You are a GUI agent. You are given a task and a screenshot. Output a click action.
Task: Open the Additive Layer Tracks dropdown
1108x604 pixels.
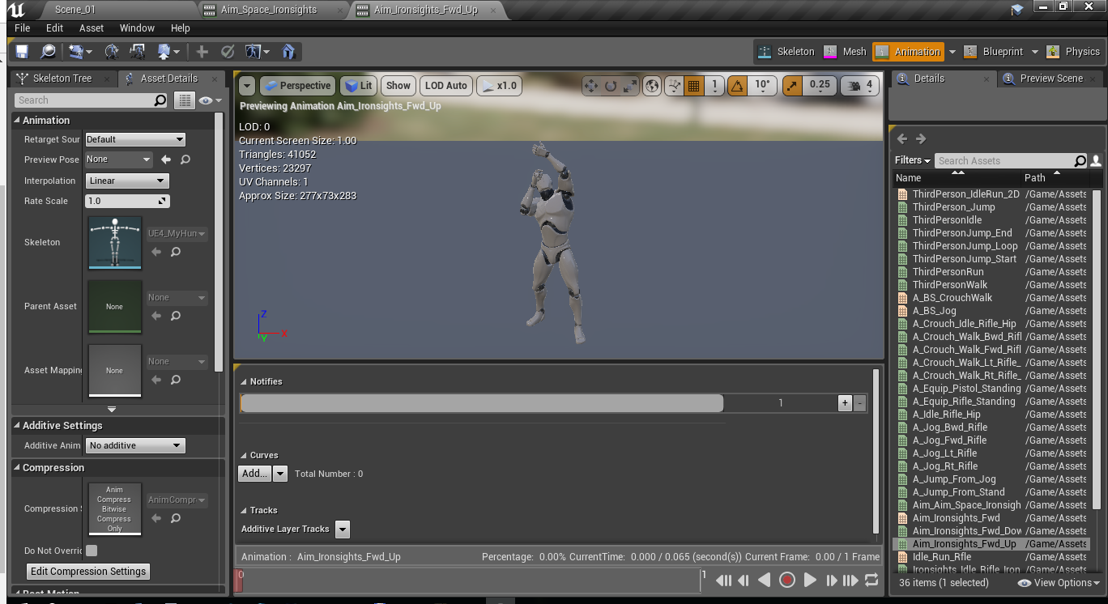point(343,530)
